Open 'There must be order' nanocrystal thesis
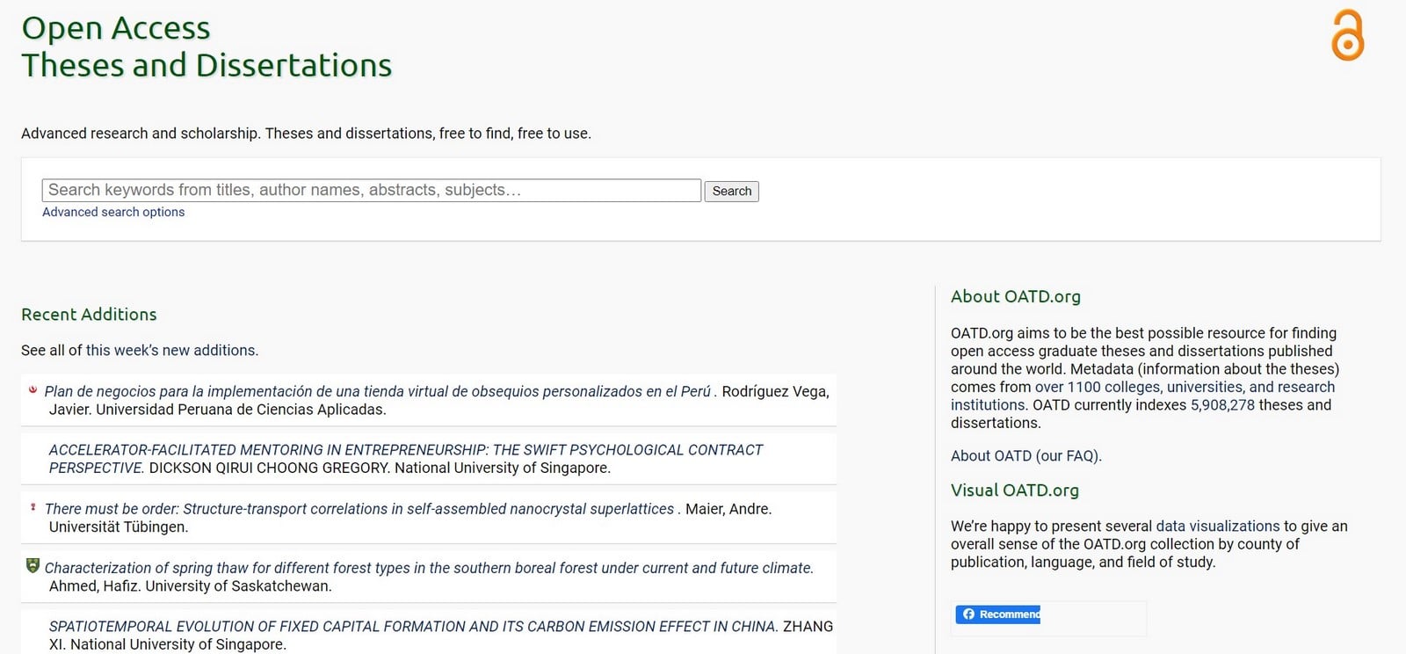 coord(359,509)
